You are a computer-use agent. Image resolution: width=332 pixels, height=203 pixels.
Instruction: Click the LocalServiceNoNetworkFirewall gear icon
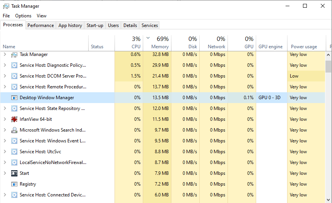click(14, 162)
